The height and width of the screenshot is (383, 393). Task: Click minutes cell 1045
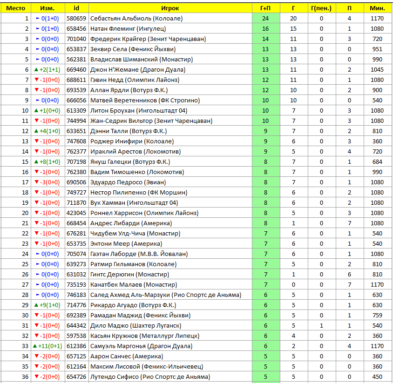click(x=378, y=70)
